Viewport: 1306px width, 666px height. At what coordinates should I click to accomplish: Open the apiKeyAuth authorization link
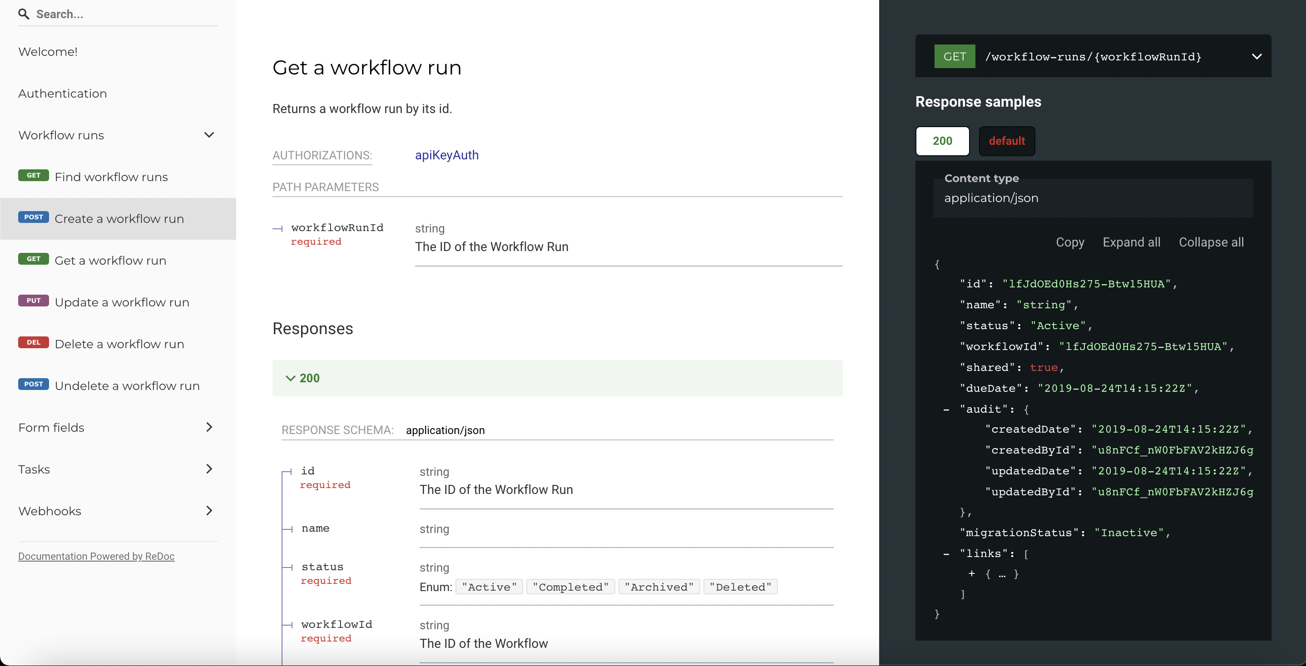[447, 155]
